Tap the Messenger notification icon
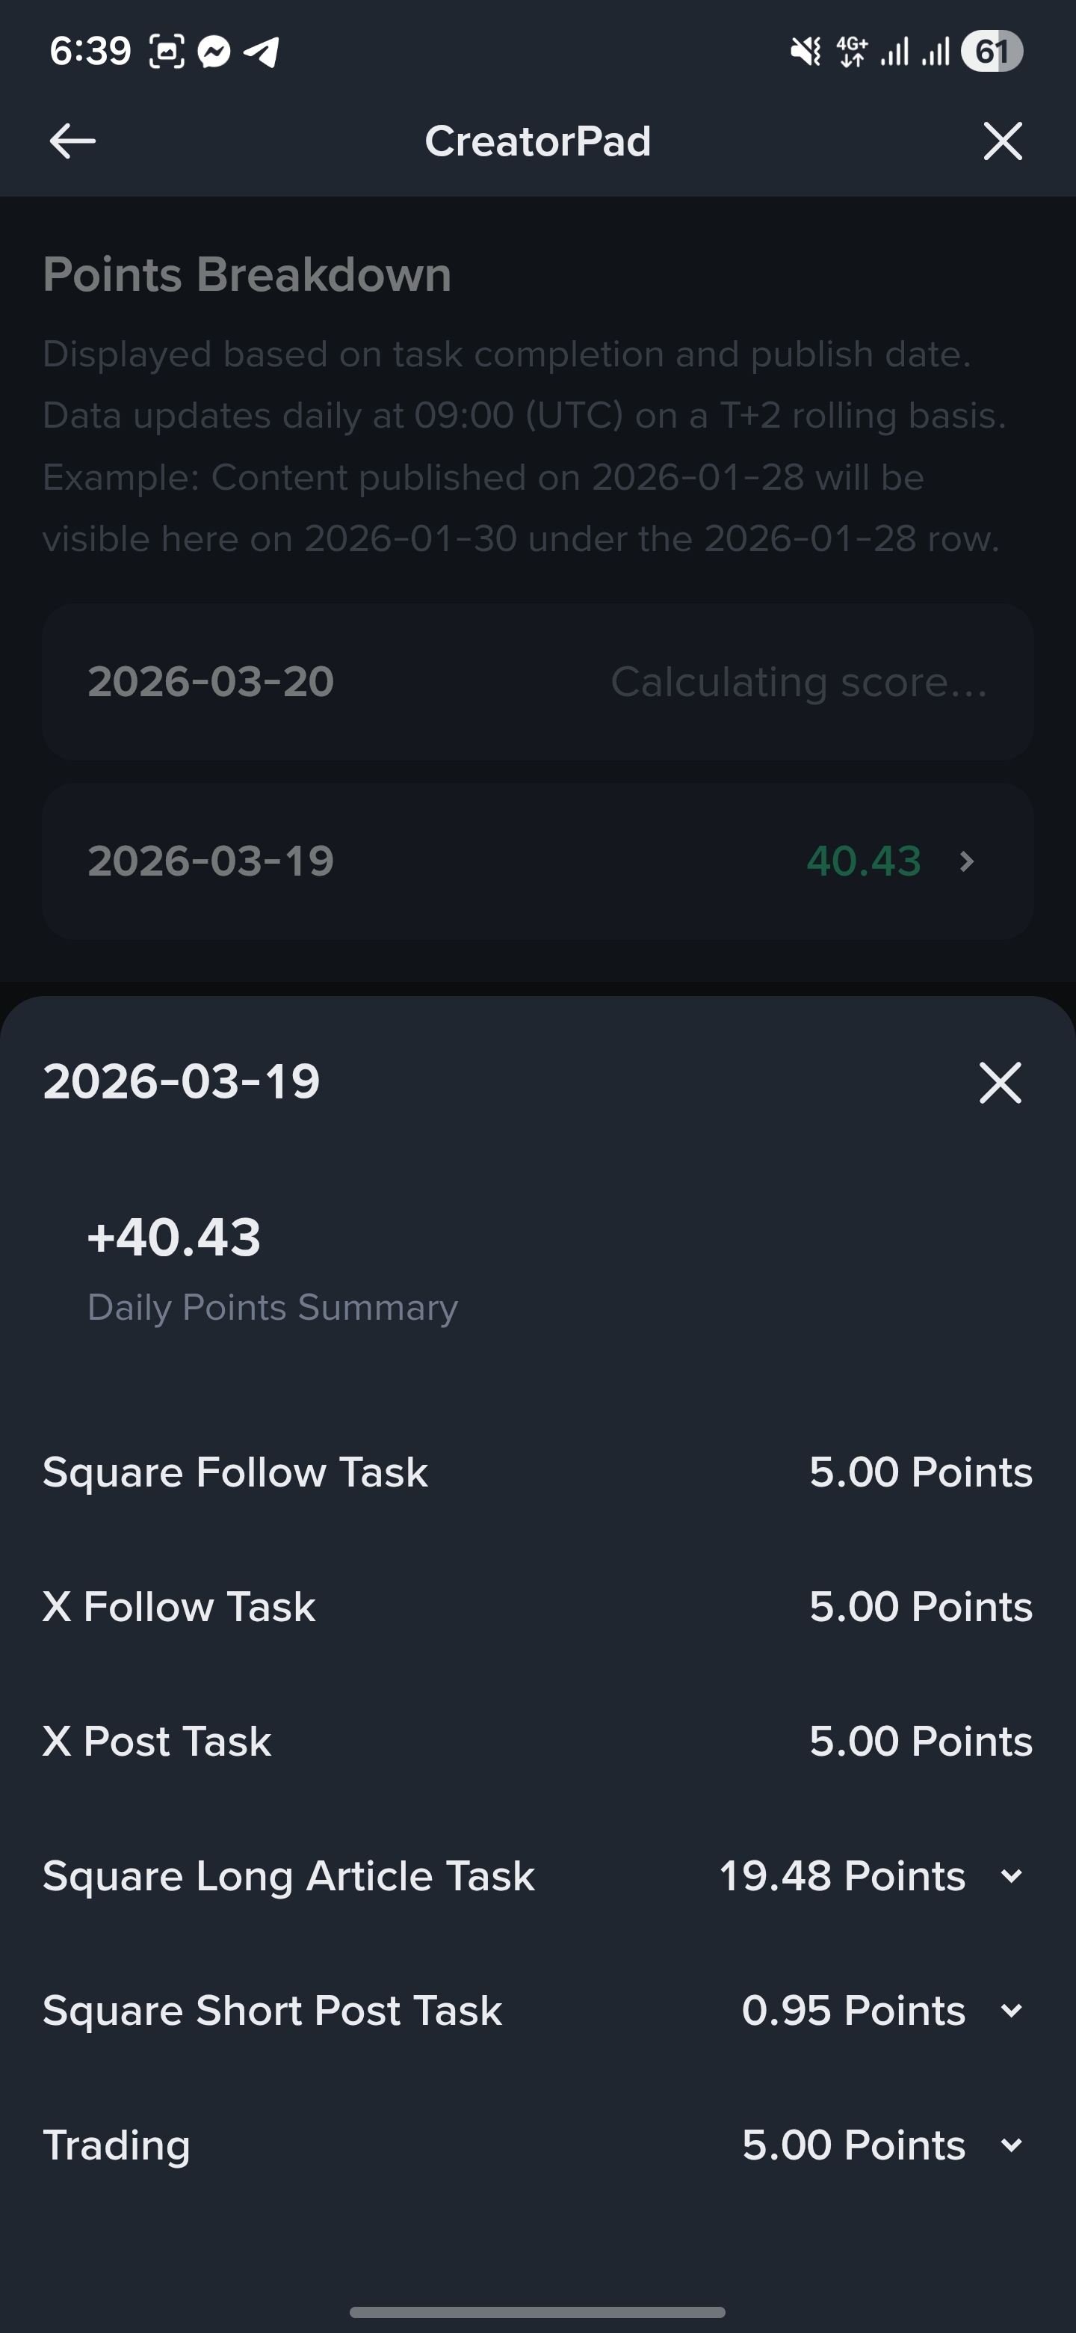Image resolution: width=1076 pixels, height=2333 pixels. pos(214,52)
